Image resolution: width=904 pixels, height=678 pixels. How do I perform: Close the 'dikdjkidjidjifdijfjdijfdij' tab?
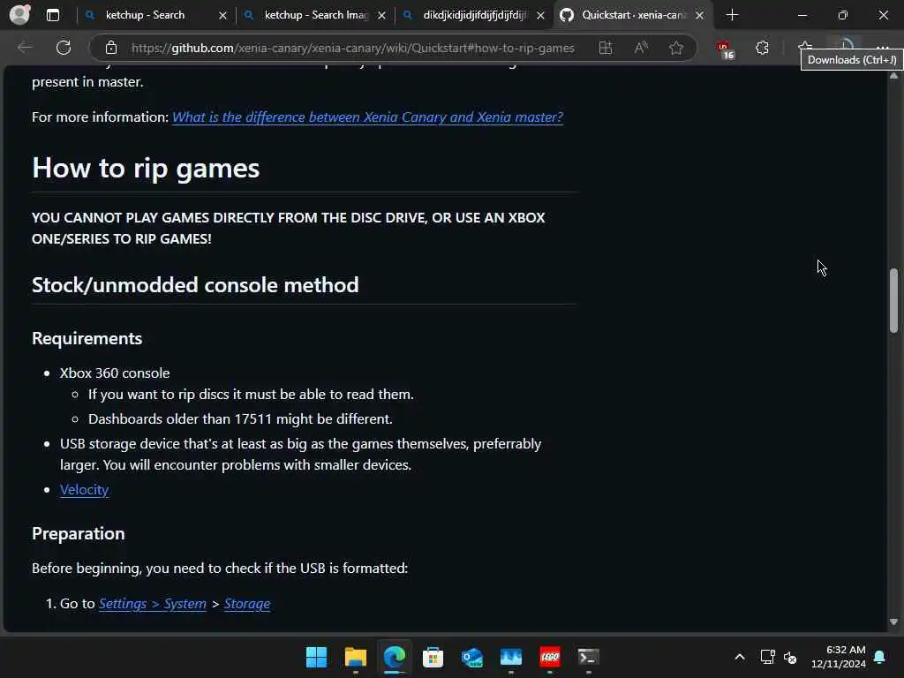pos(540,16)
